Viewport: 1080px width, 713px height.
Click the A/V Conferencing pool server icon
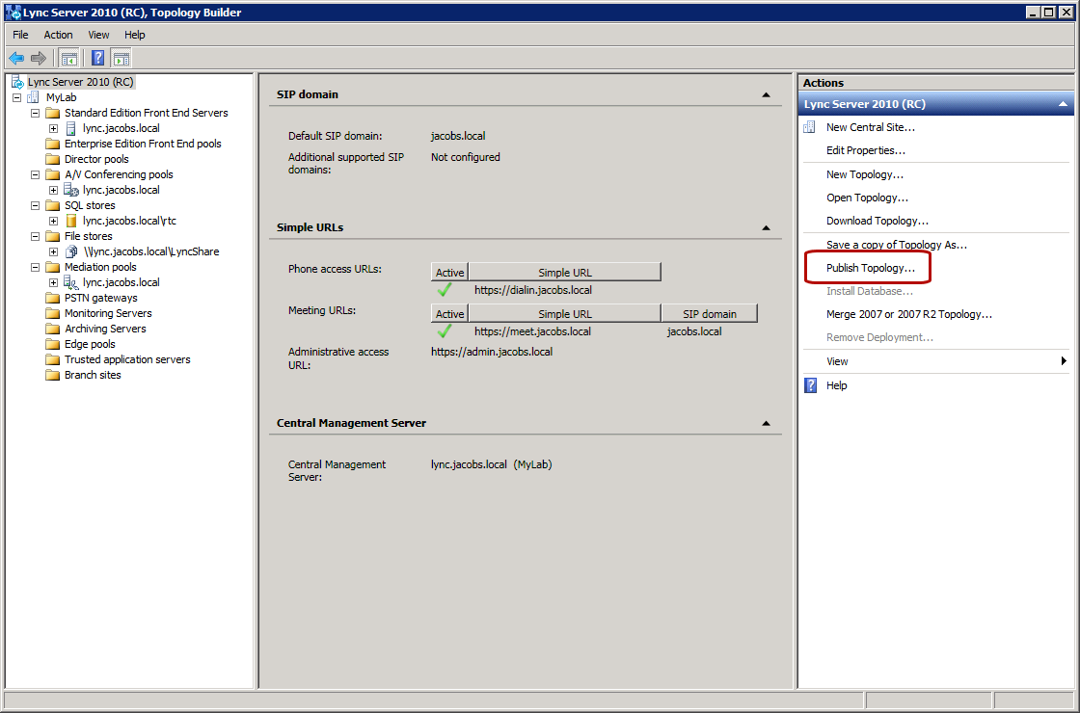click(71, 190)
